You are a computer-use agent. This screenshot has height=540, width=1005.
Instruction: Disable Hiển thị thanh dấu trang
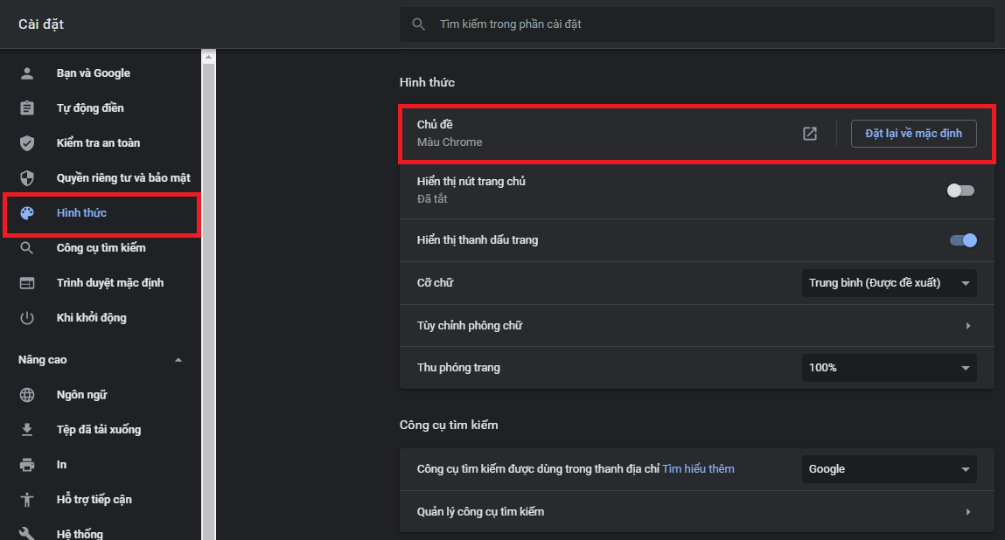click(962, 239)
